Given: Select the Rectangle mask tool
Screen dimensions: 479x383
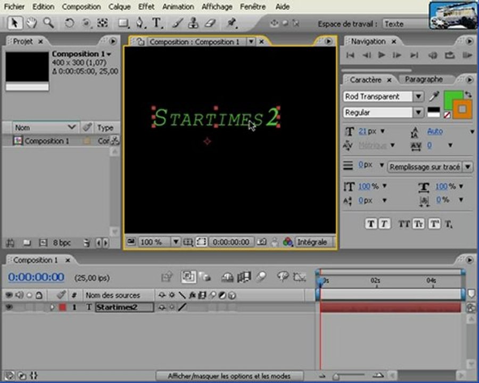Looking at the screenshot, I should point(123,23).
